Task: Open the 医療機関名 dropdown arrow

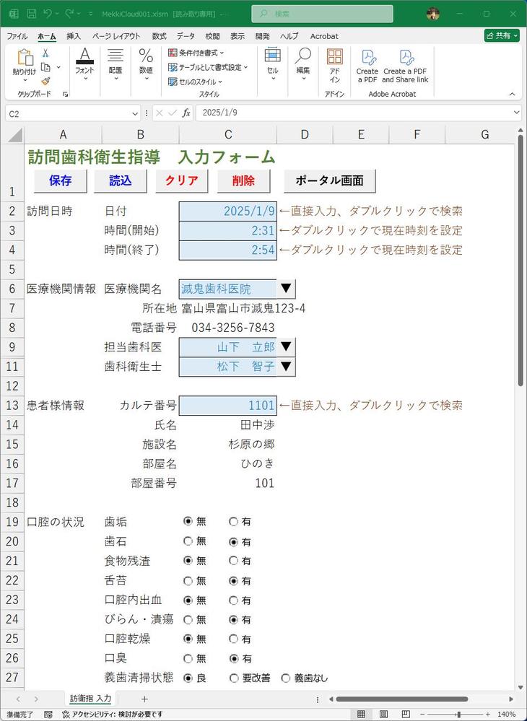Action: pyautogui.click(x=286, y=289)
